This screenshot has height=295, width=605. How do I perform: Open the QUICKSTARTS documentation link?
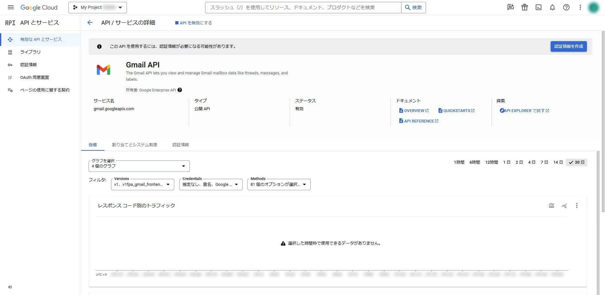tap(456, 110)
